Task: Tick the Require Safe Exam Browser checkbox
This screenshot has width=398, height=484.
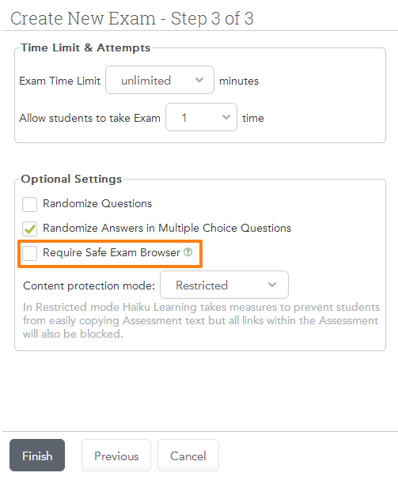Action: coord(29,253)
